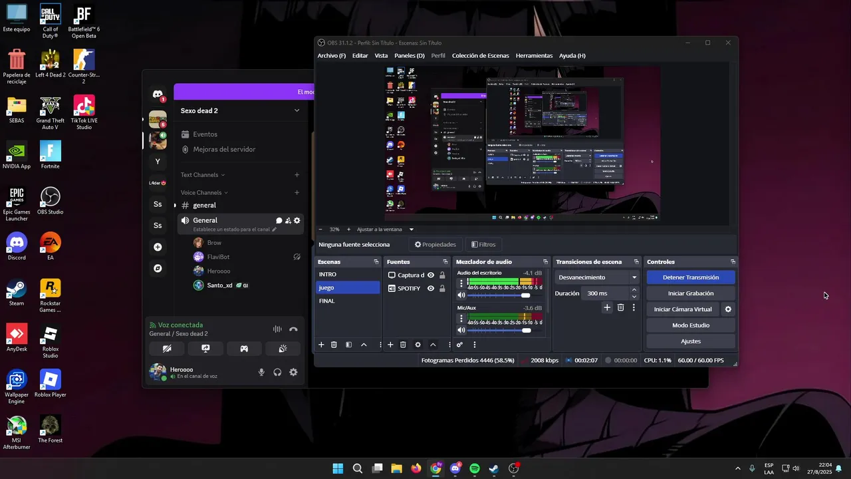The height and width of the screenshot is (479, 851).
Task: Delete selected scene with Escenas trash icon
Action: coord(334,345)
